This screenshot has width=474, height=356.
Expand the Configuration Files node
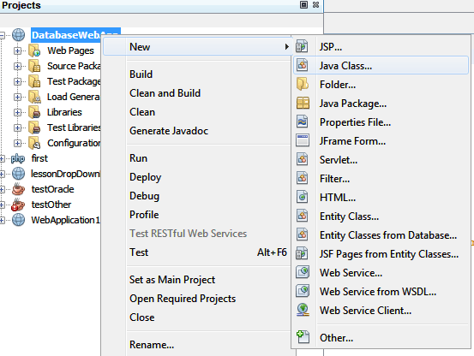(x=17, y=143)
